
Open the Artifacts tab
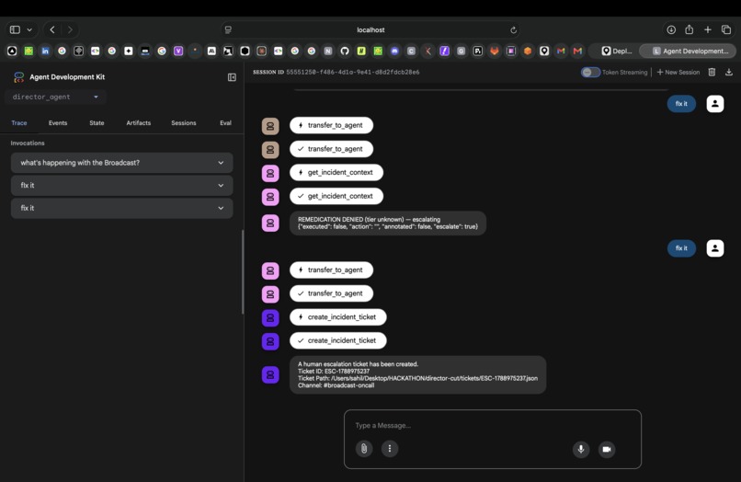[139, 123]
